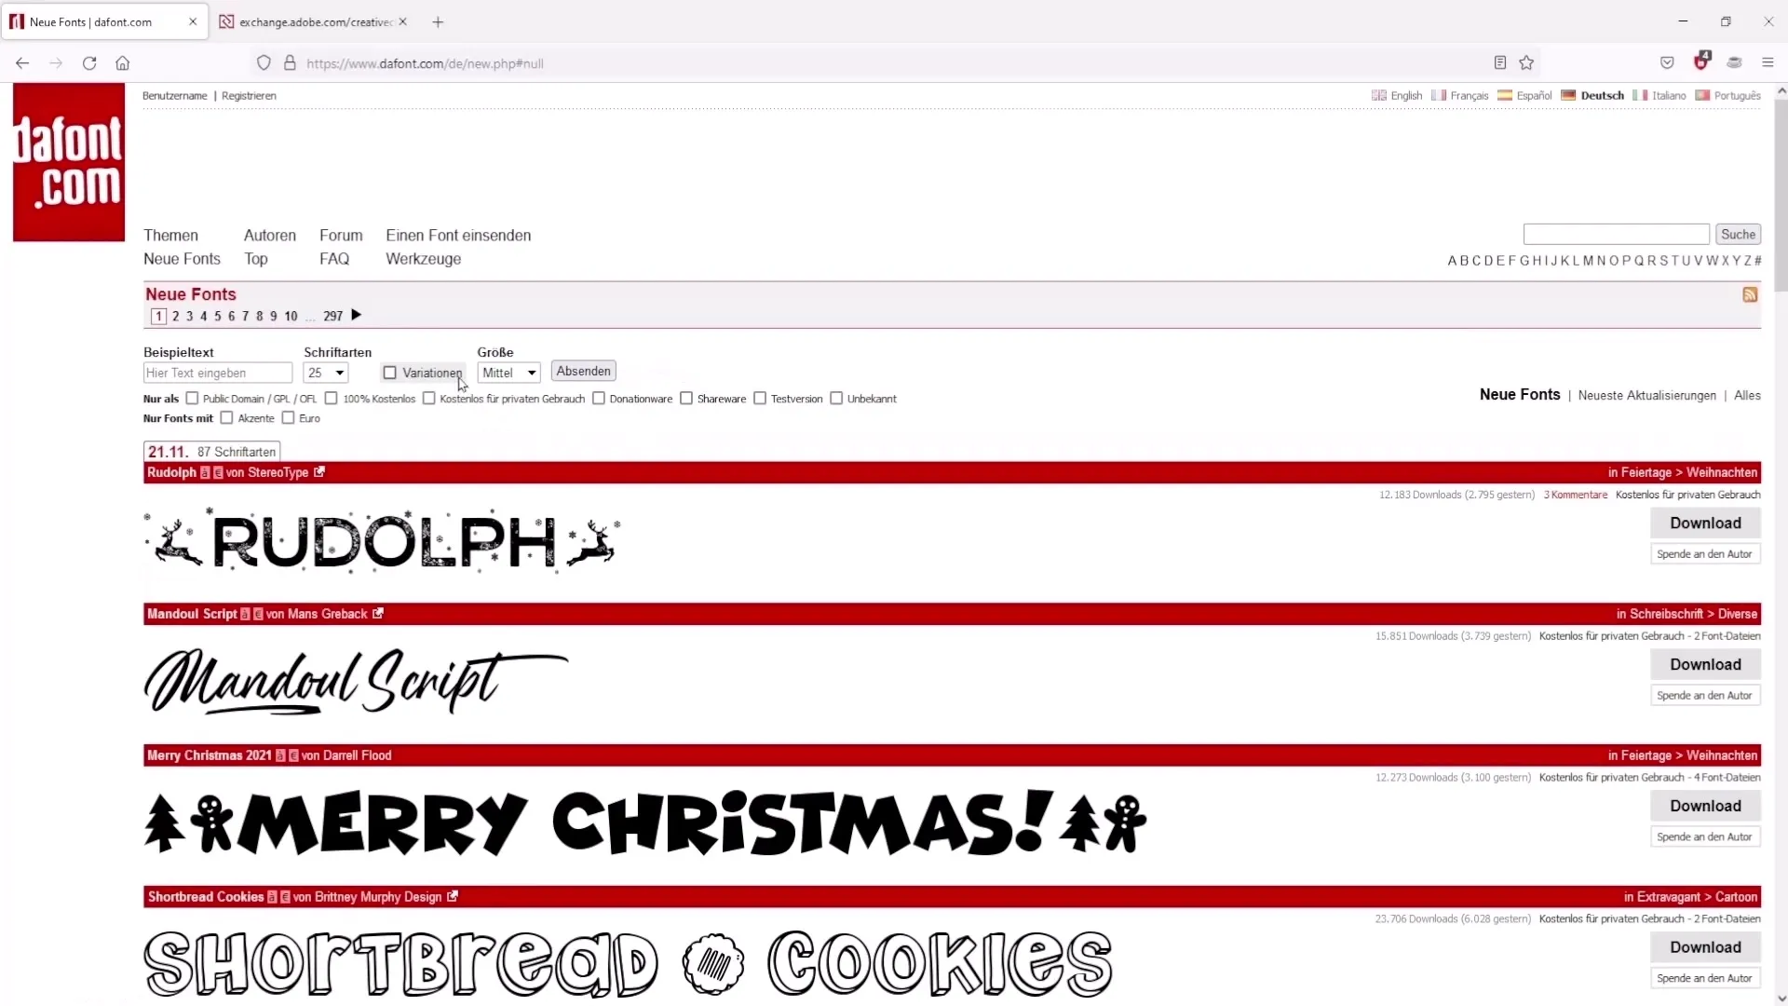The image size is (1788, 1006).
Task: Click the next page arrow icon
Action: (356, 315)
